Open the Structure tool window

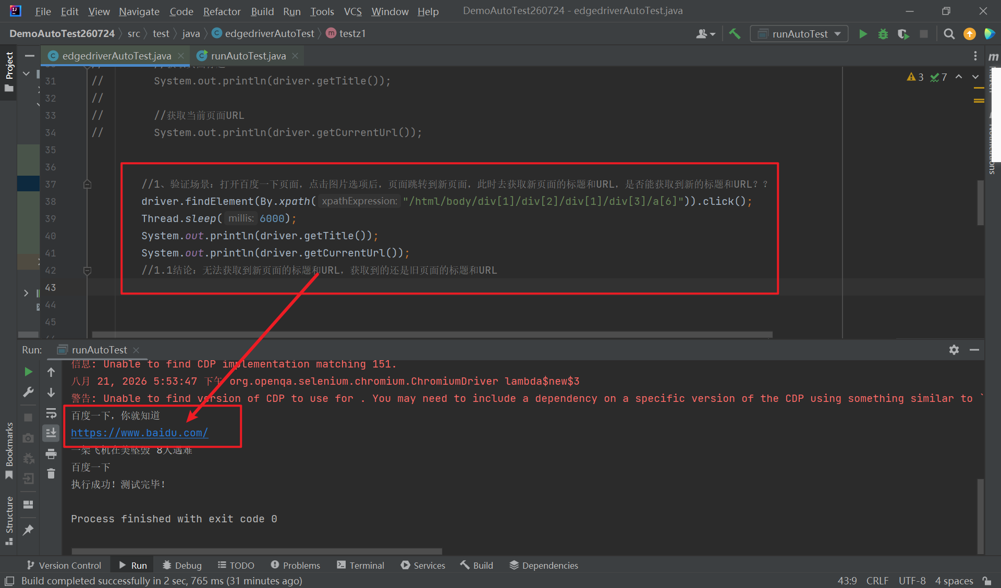9,520
